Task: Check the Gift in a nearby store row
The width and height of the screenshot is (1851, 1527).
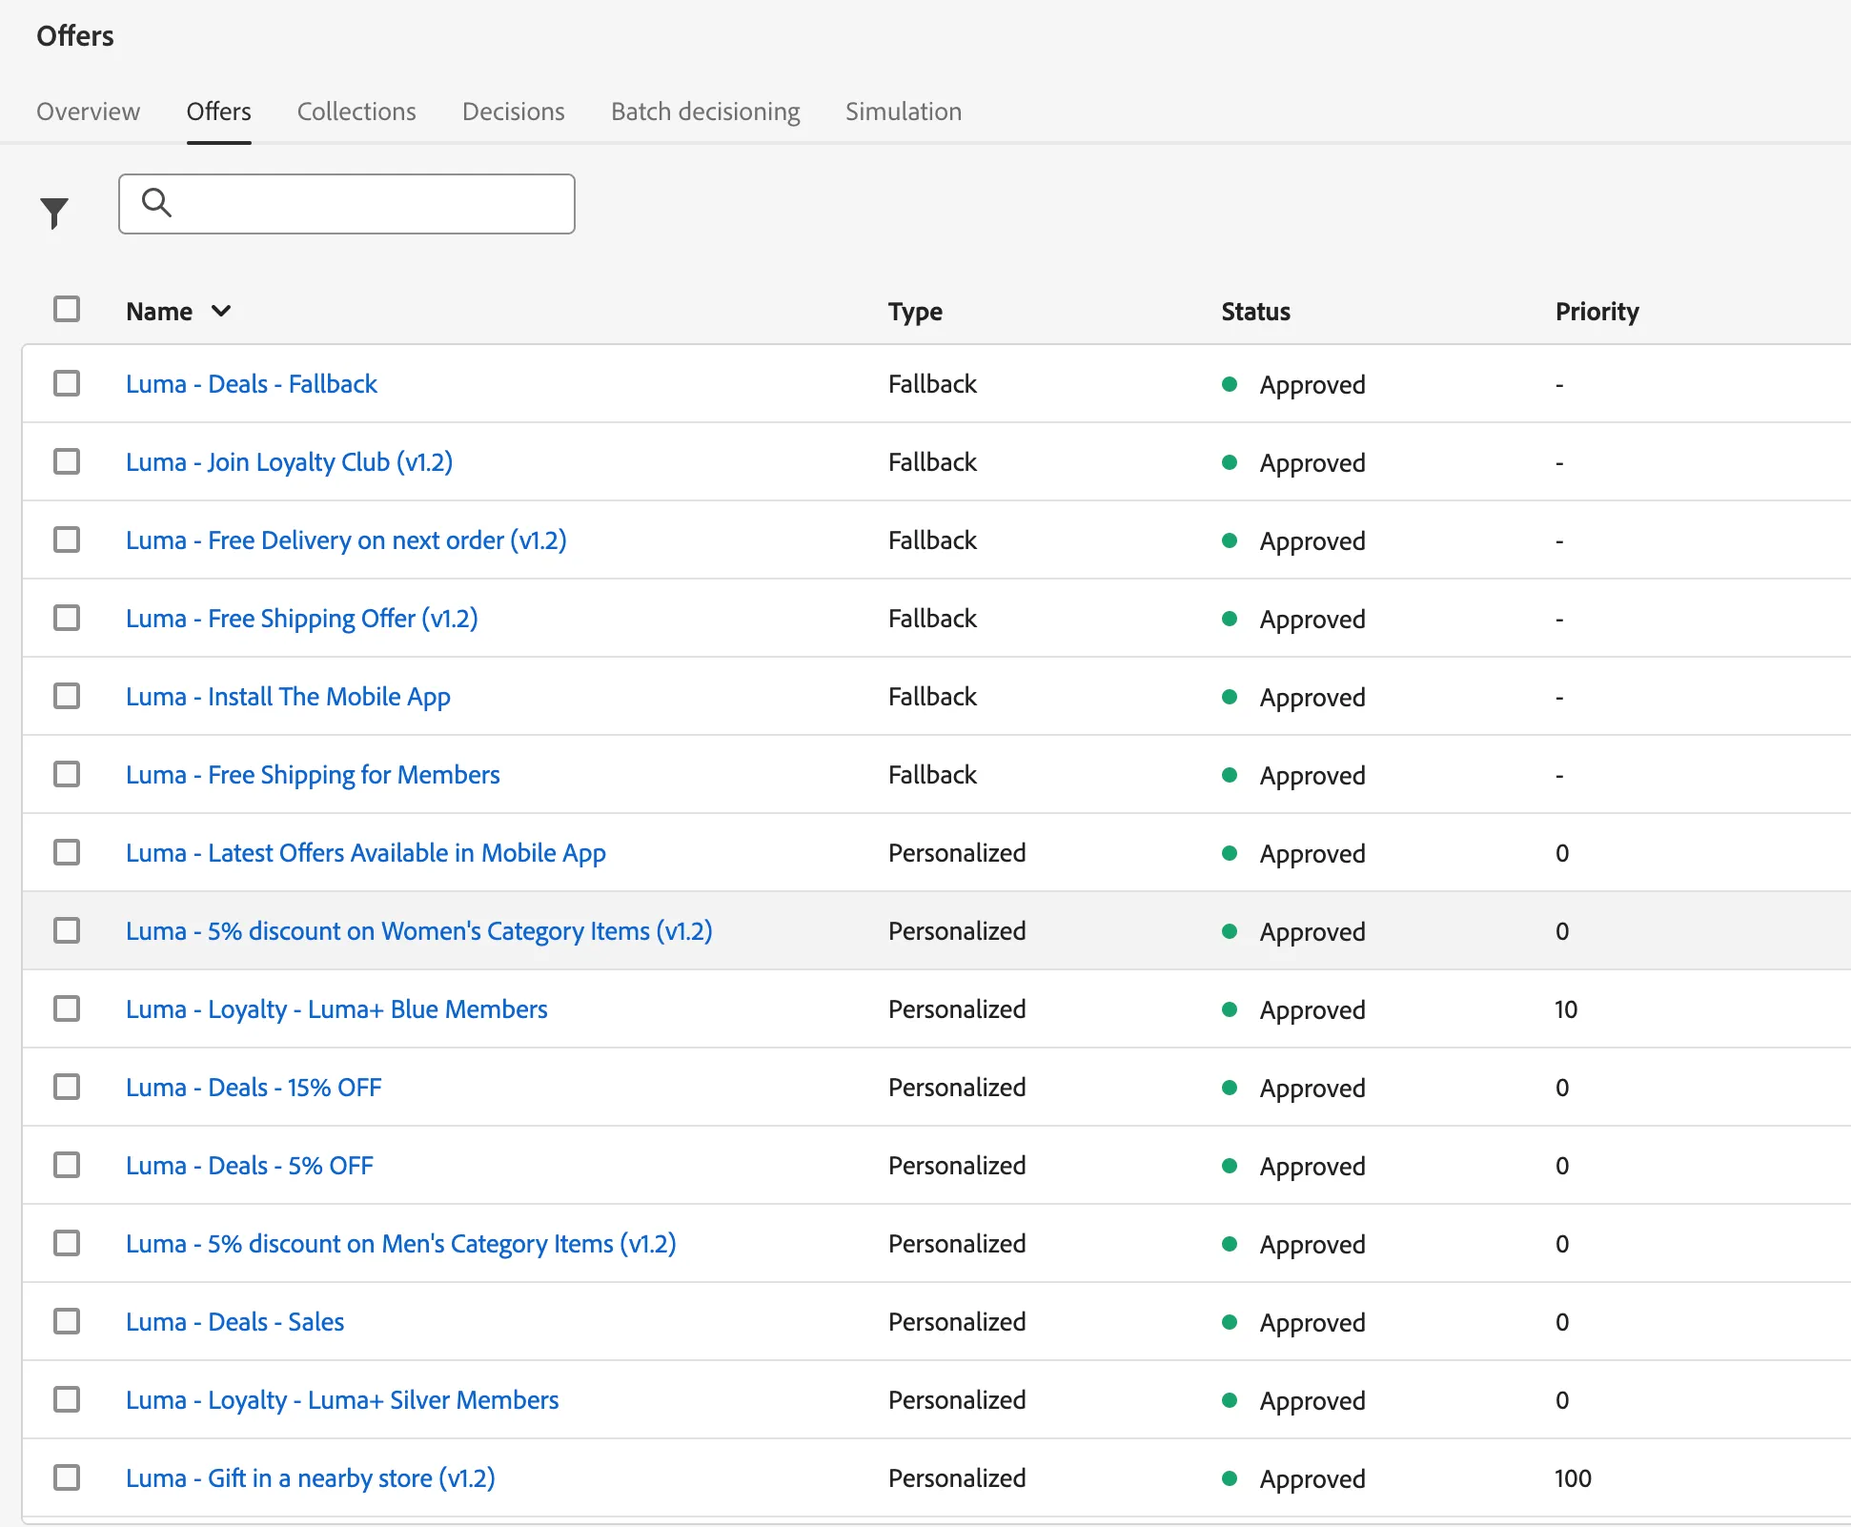Action: 67,1477
